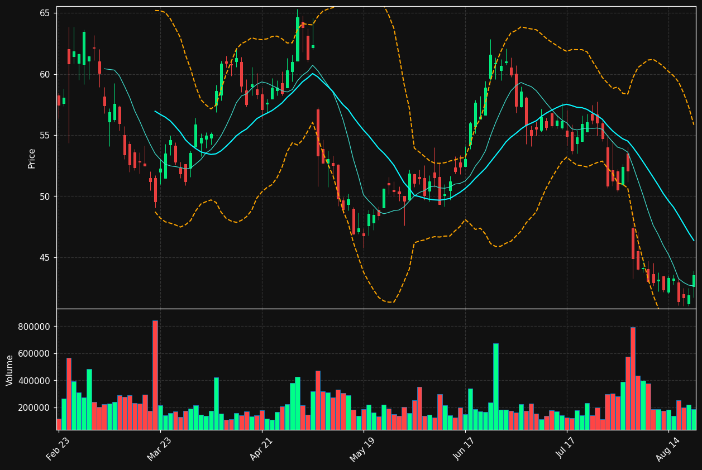
Task: Pick the "Jun 17" date label
Action: [465, 448]
